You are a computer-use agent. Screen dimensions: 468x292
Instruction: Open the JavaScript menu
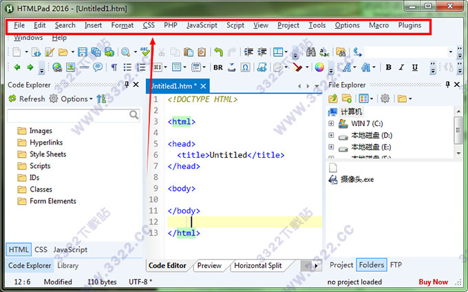pos(202,25)
